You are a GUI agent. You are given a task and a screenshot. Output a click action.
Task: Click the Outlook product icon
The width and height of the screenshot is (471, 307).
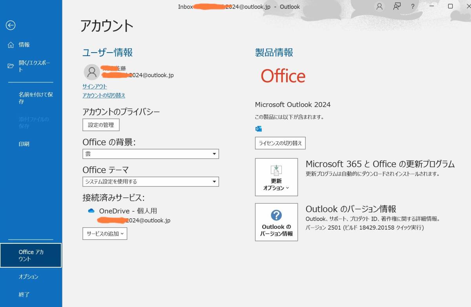[x=258, y=129]
